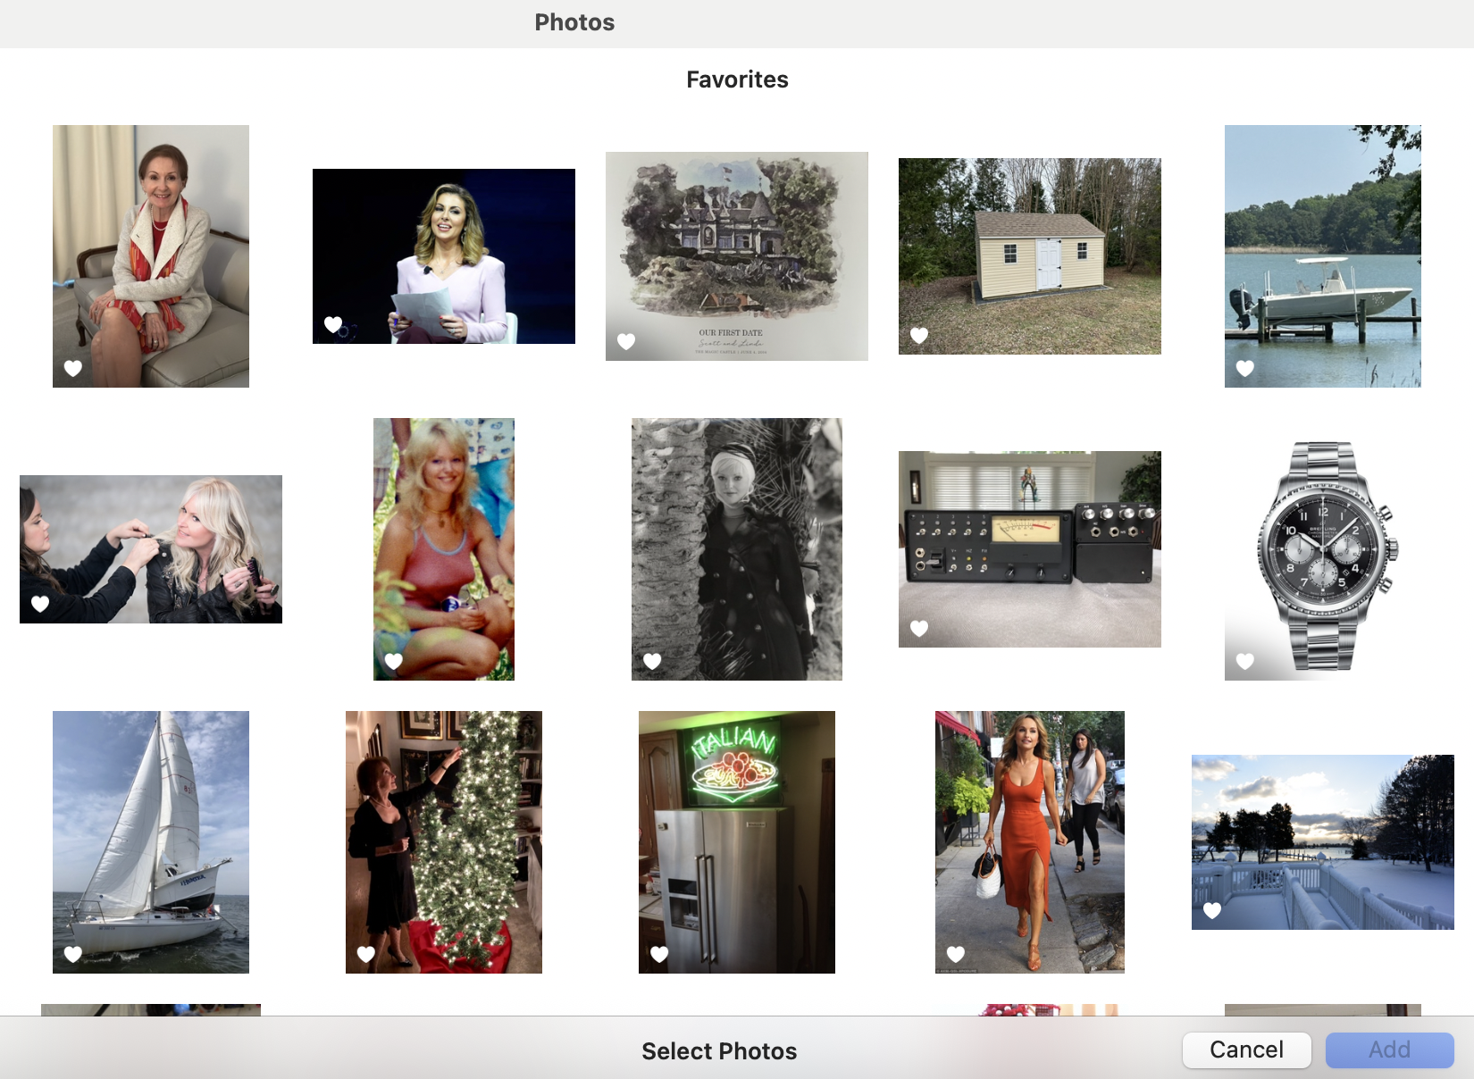Select the snowy deck sunset photo
The image size is (1474, 1079).
1322,841
